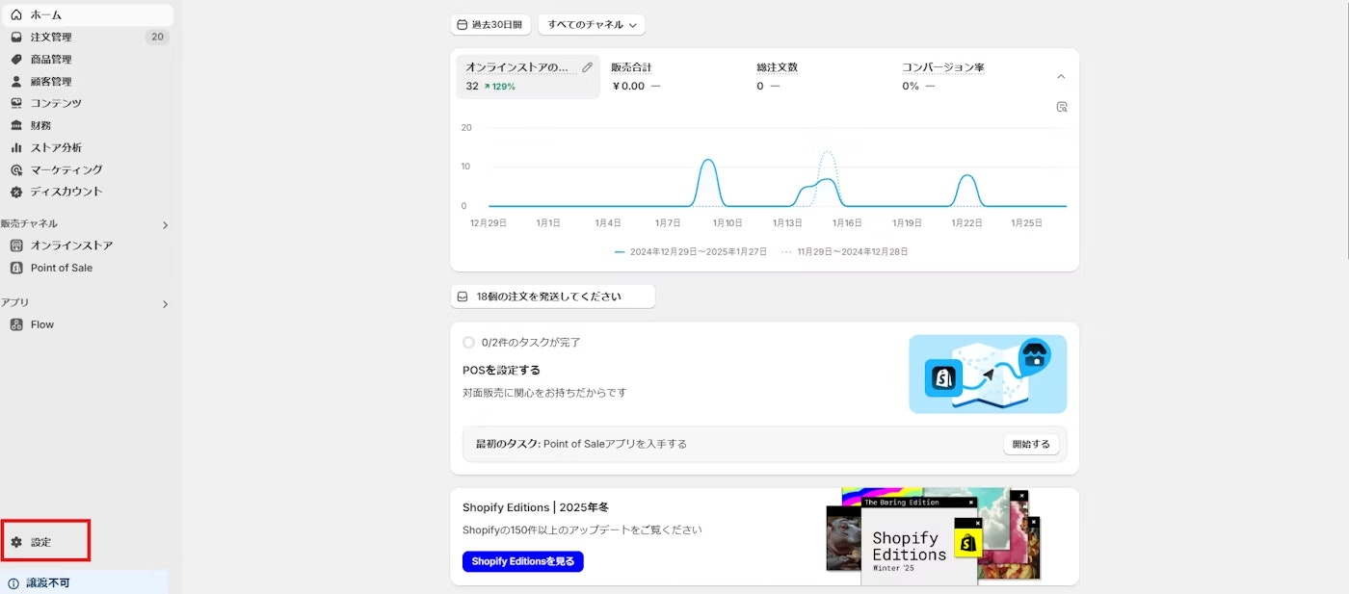Open the すべてのチャネル channel dropdown
1349x594 pixels.
[592, 24]
